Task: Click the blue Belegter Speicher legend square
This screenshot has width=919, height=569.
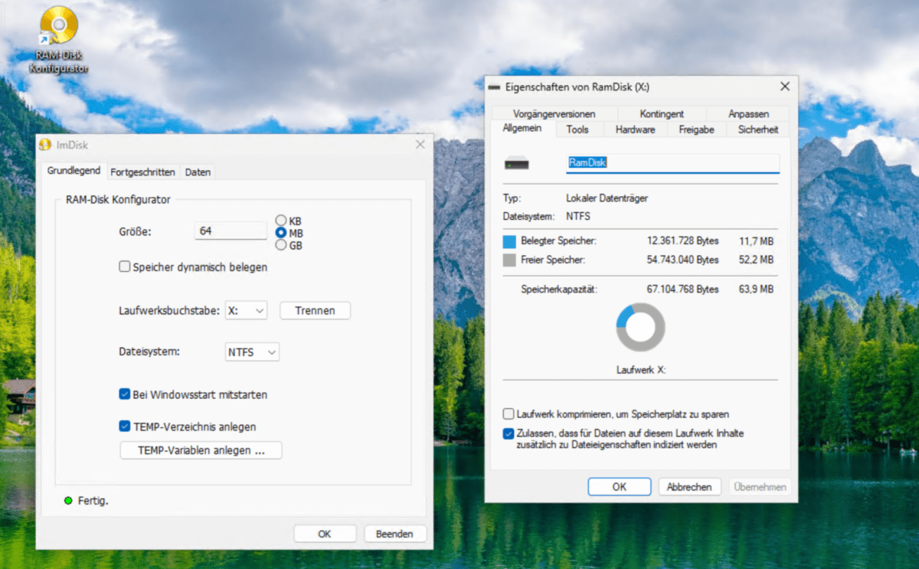Action: (x=508, y=240)
